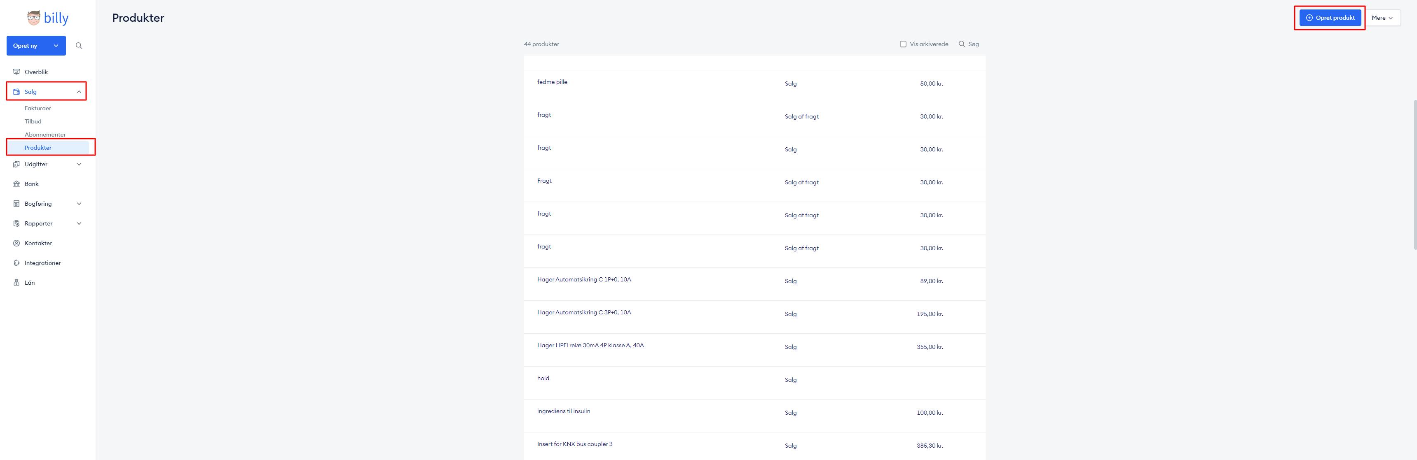Click the 44 produkter count label
This screenshot has width=1417, height=460.
coord(541,44)
